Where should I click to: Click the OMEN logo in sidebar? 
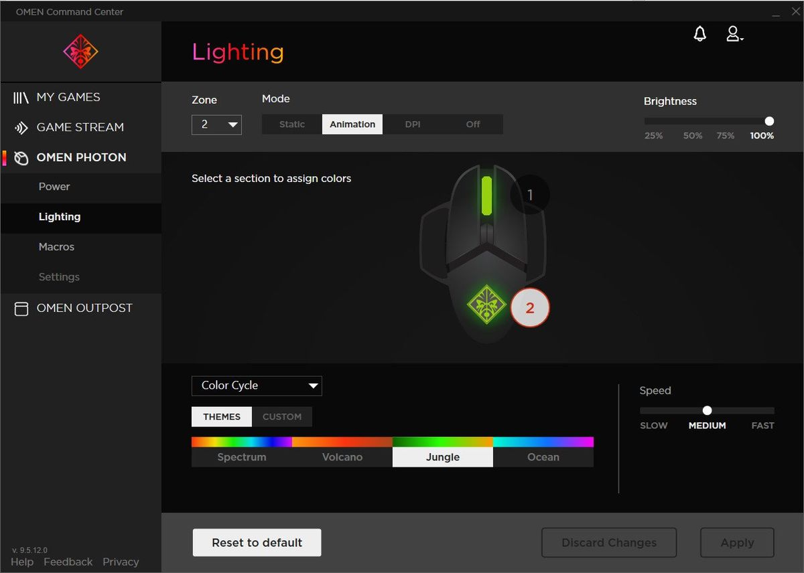[x=80, y=52]
